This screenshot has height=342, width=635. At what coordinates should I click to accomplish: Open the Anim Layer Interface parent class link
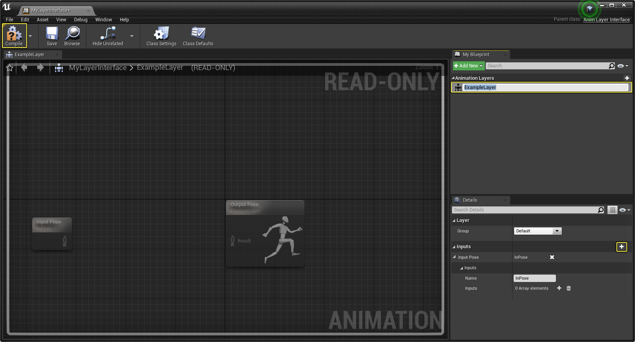[x=606, y=20]
